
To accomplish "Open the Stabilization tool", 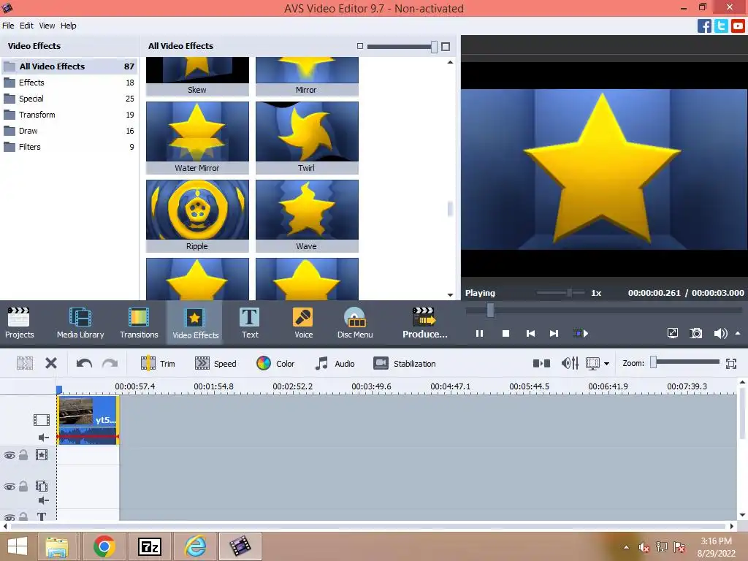I will tap(405, 364).
